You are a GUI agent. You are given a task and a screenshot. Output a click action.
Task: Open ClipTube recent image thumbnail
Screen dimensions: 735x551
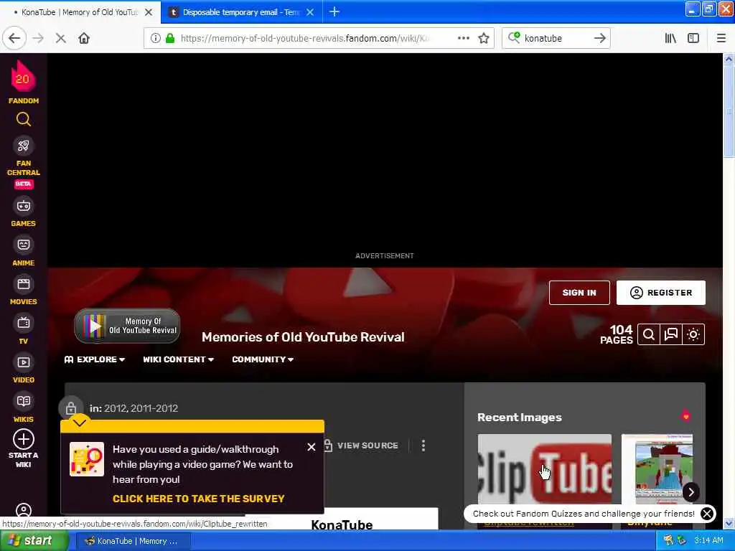tap(544, 469)
